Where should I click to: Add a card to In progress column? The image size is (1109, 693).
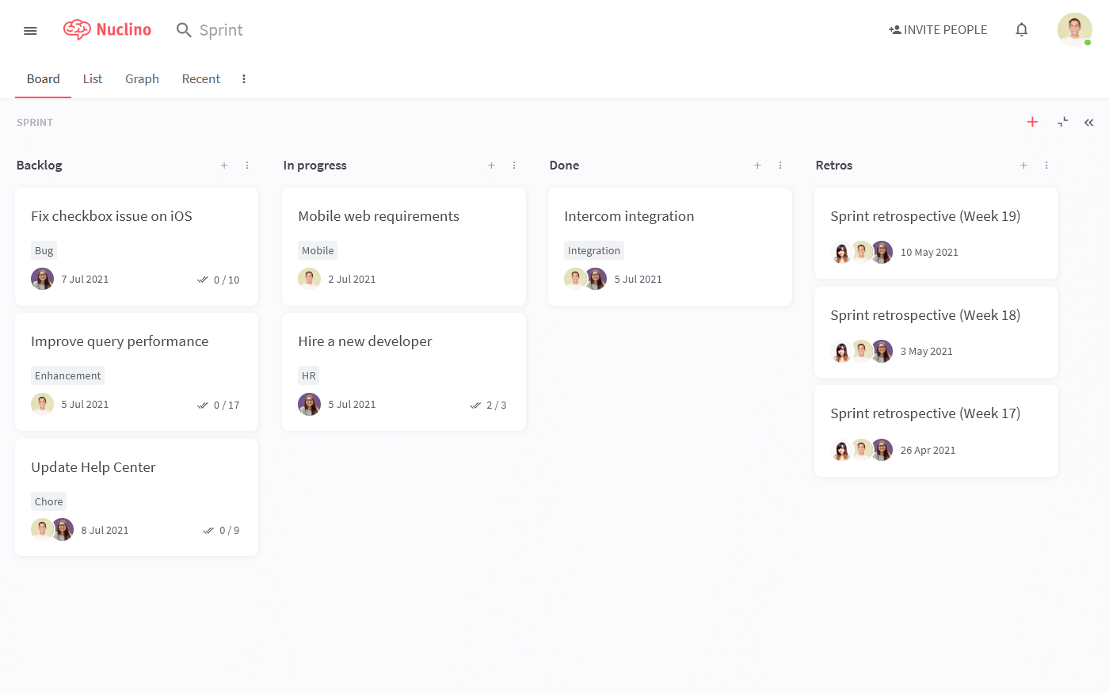(491, 166)
